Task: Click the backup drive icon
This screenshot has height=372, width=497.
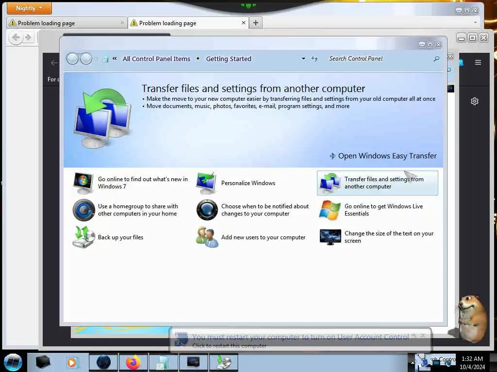Action: click(83, 237)
